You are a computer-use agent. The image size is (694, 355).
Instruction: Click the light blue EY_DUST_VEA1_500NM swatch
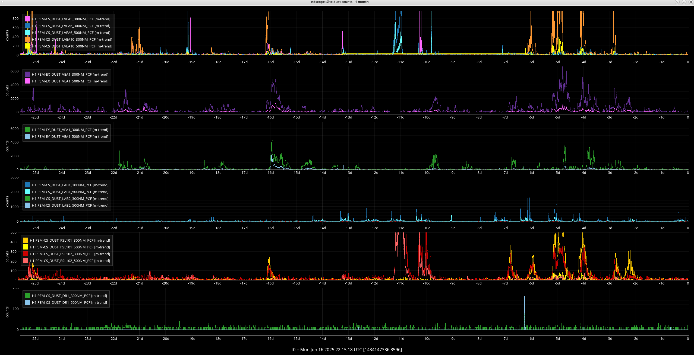point(28,136)
